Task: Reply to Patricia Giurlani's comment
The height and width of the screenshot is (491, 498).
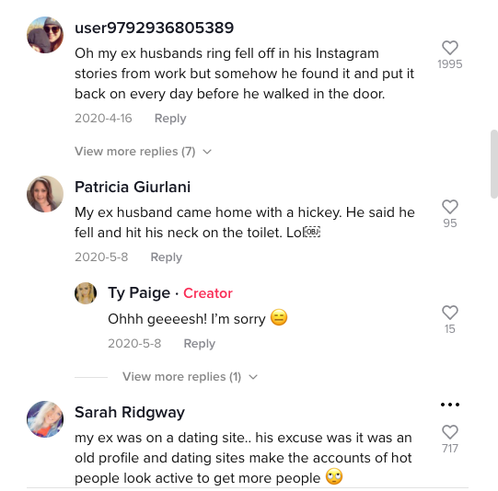Action: (166, 257)
